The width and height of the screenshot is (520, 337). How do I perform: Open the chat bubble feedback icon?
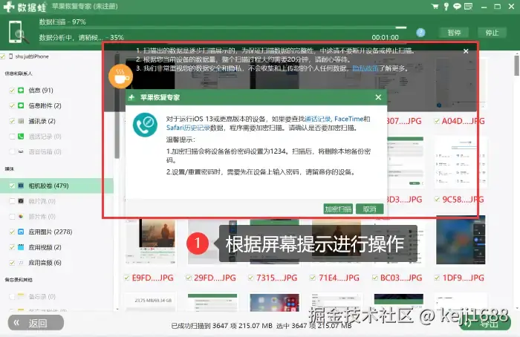click(457, 6)
